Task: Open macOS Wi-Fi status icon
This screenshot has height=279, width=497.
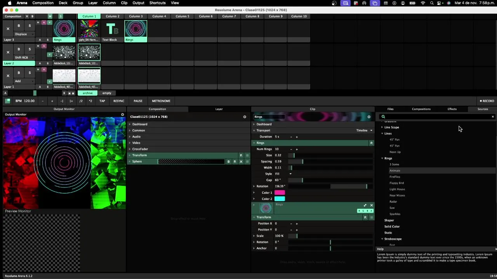Action: point(423,3)
